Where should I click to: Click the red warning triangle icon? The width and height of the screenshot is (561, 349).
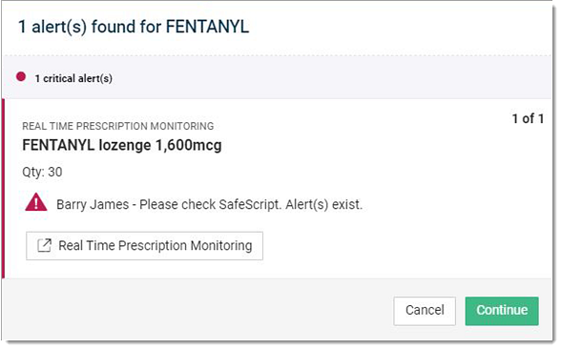click(36, 202)
